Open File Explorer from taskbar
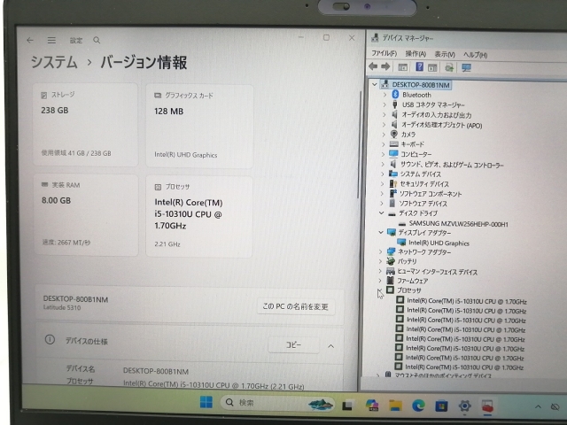 coord(395,406)
